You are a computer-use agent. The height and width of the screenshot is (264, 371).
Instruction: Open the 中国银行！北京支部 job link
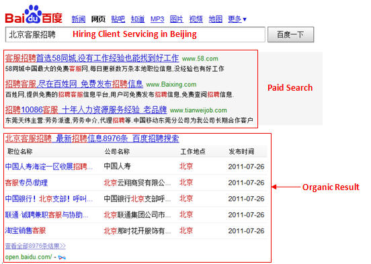[49, 199]
